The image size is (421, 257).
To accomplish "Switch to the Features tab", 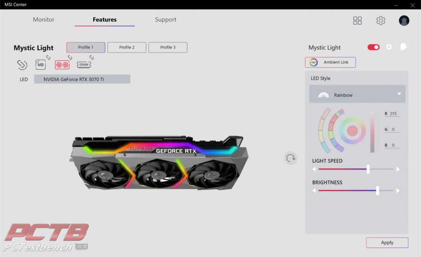I will click(x=105, y=19).
